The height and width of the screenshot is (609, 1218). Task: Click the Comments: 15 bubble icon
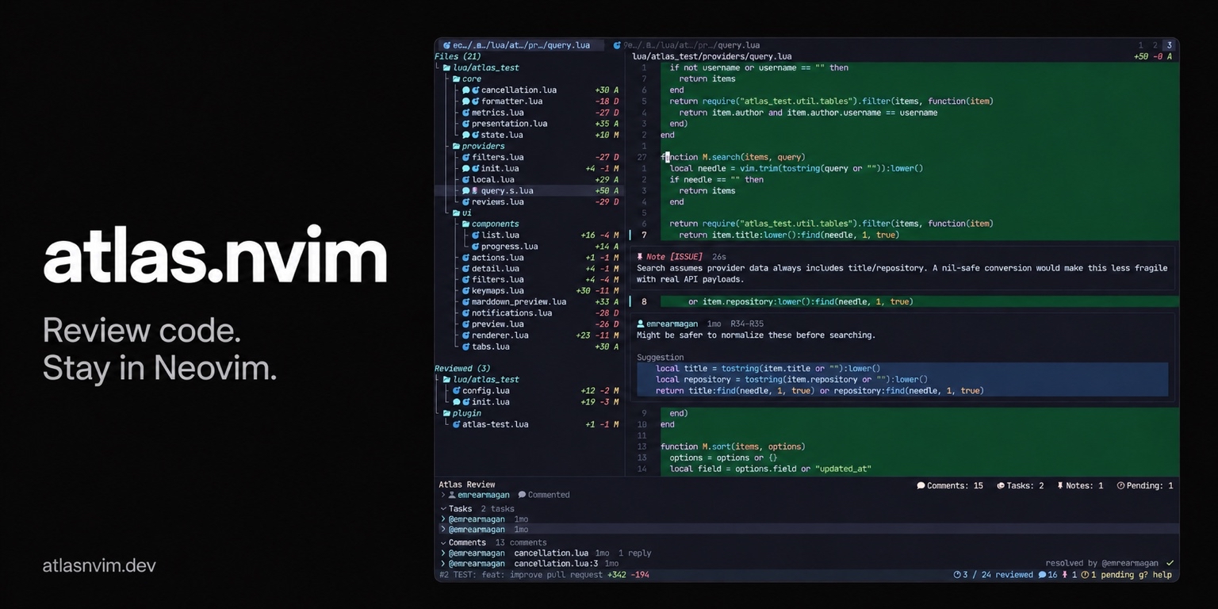click(921, 485)
